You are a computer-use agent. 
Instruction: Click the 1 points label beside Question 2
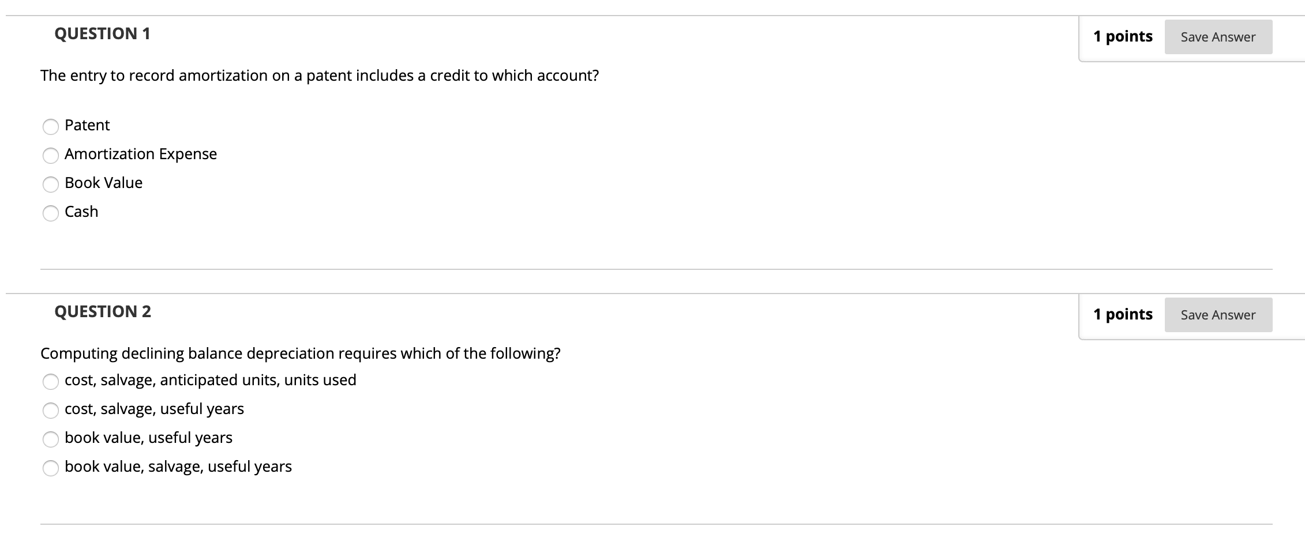point(1123,314)
